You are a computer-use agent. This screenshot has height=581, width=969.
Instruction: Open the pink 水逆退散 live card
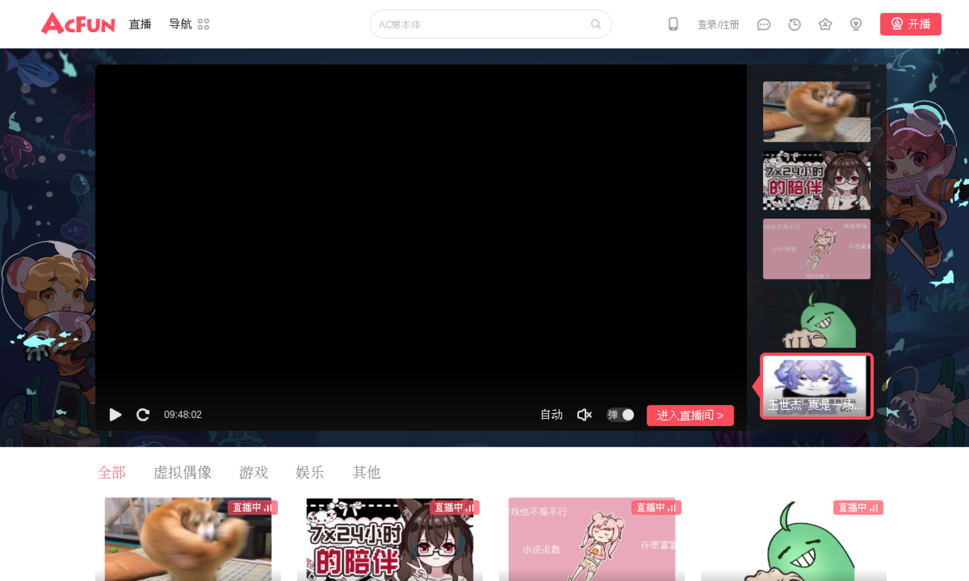click(591, 539)
